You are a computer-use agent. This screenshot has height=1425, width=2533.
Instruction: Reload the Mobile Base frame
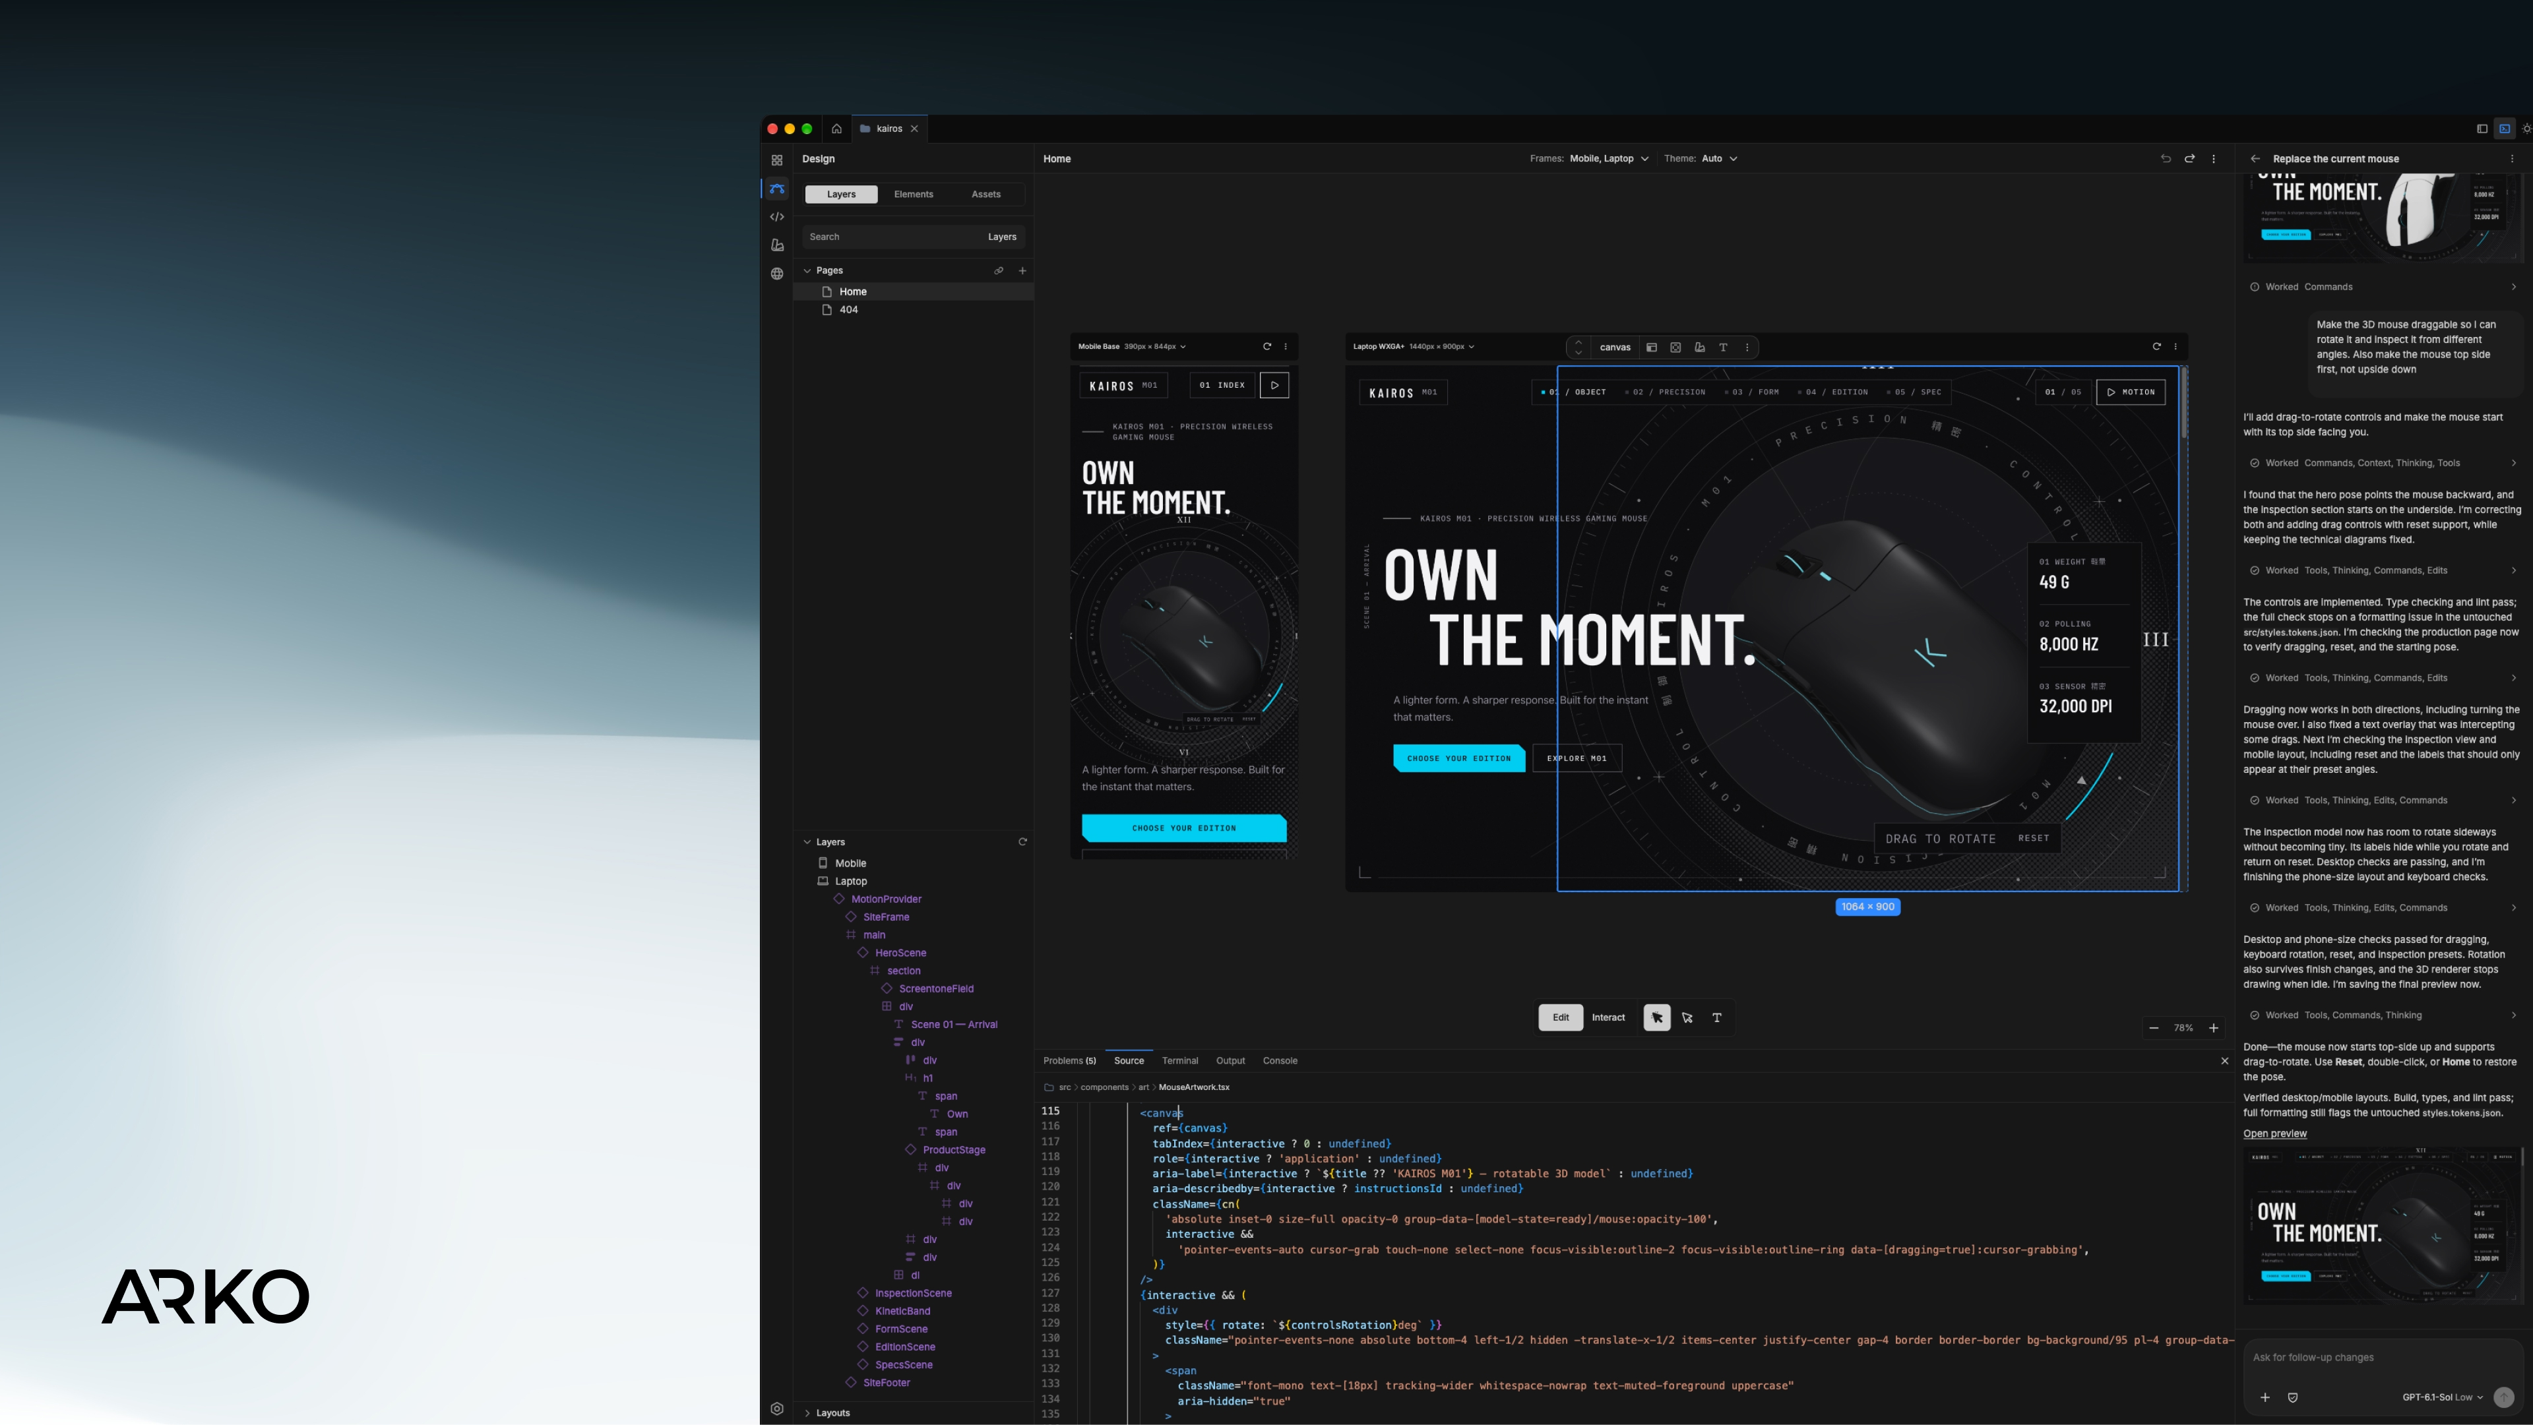[x=1267, y=346]
